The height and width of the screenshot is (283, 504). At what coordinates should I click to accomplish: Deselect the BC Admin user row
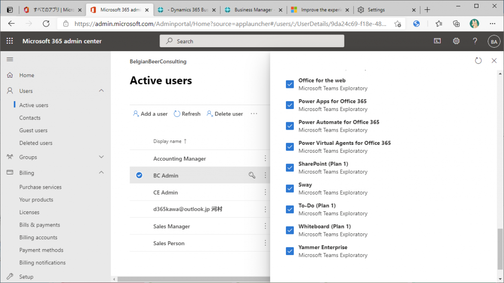(x=139, y=175)
